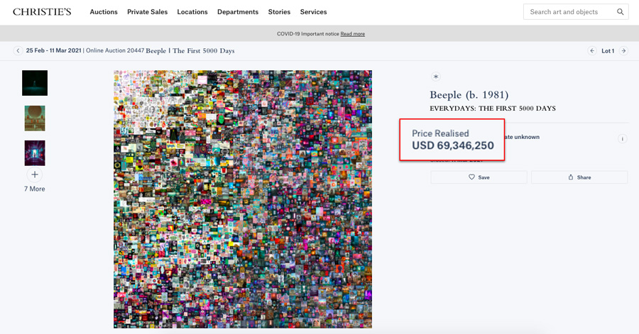Open the Private Sales menu
The height and width of the screenshot is (334, 639).
(x=147, y=12)
